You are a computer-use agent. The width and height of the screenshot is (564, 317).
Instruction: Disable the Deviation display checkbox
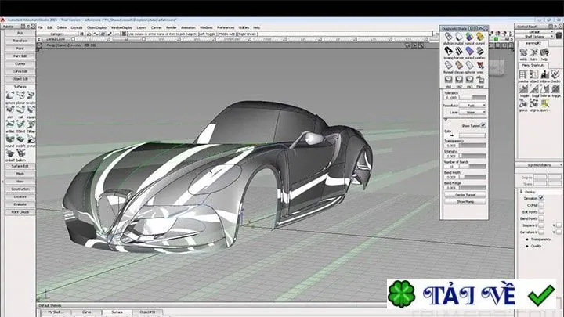[x=541, y=198]
